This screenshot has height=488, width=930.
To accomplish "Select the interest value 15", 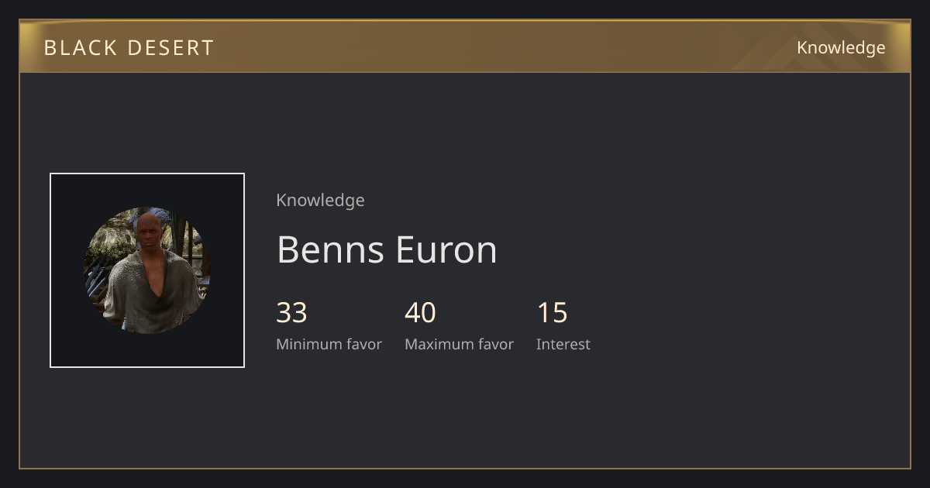I will coord(552,313).
